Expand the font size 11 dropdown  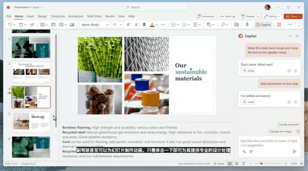[x=117, y=25]
